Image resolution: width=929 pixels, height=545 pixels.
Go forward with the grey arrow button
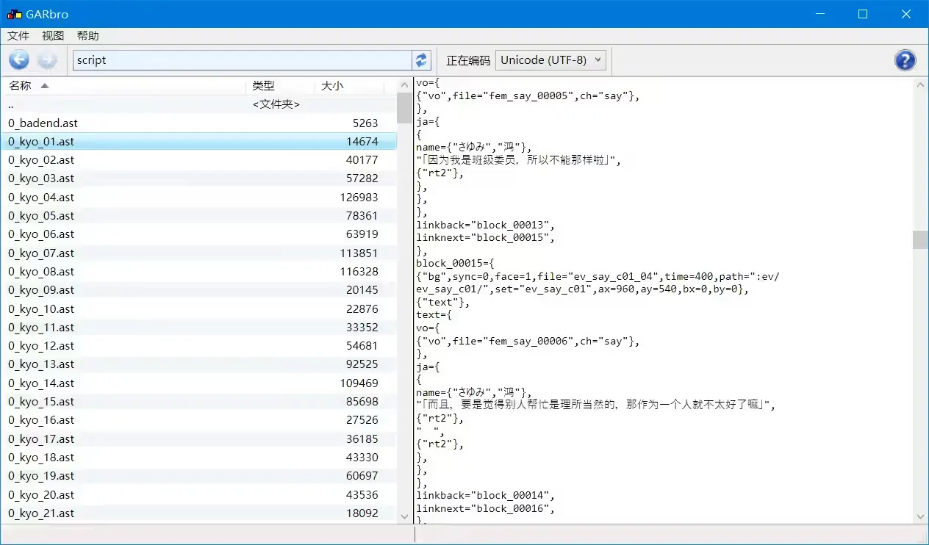click(x=48, y=60)
